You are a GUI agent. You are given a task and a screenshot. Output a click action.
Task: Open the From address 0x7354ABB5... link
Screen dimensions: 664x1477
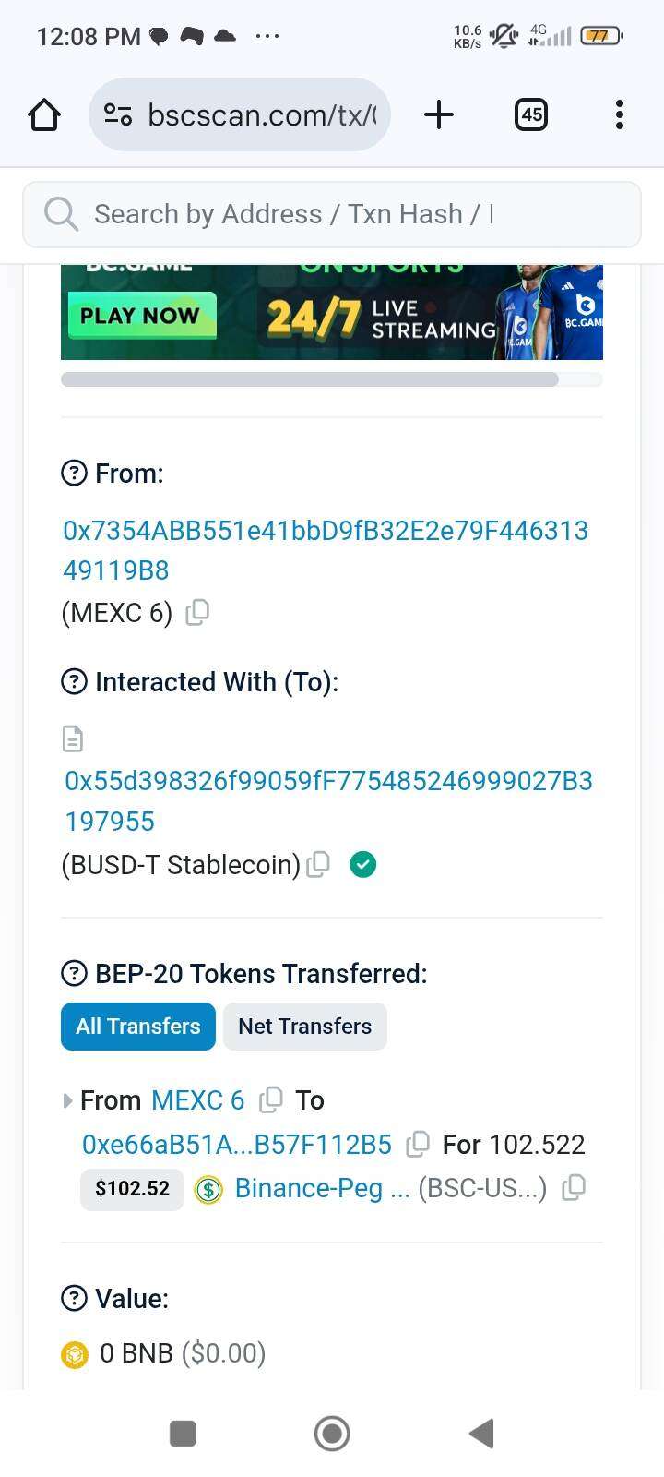pyautogui.click(x=326, y=550)
